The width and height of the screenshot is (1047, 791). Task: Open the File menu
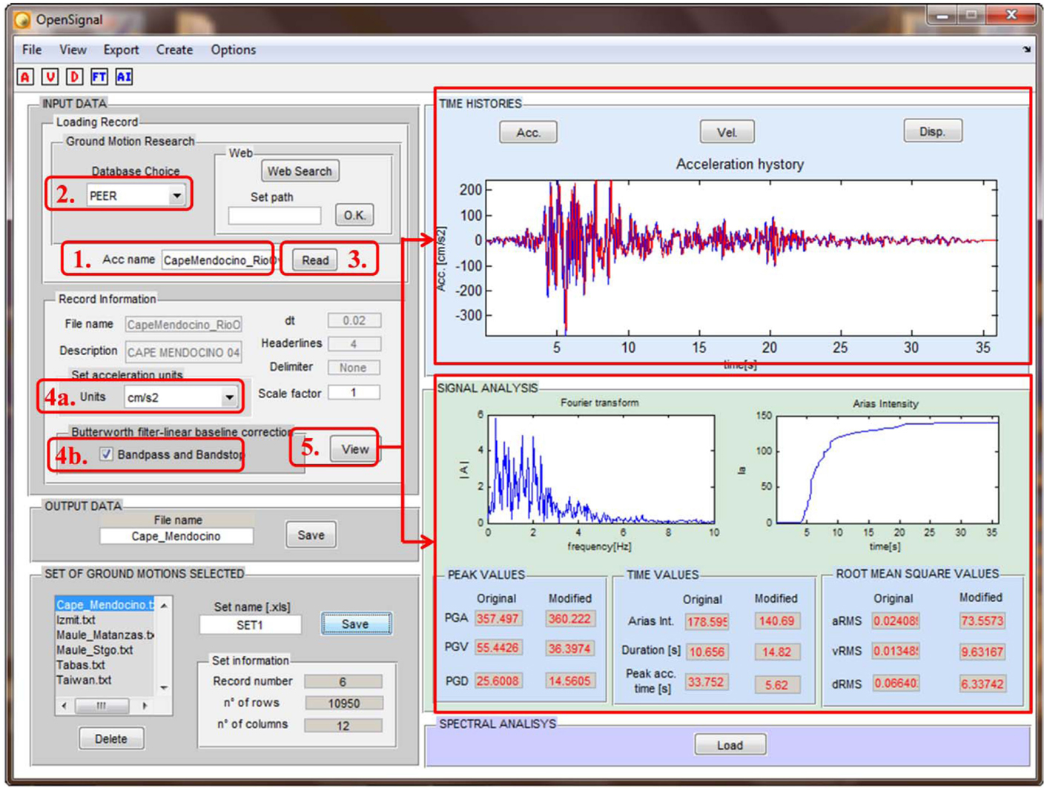32,50
